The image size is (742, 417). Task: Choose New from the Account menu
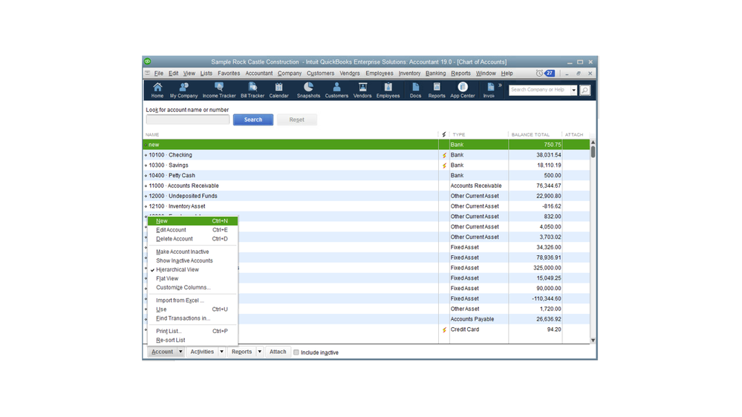(192, 221)
